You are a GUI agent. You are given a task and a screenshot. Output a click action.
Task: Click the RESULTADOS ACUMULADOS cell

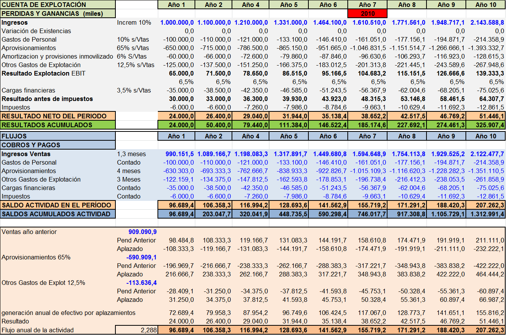pyautogui.click(x=58, y=125)
